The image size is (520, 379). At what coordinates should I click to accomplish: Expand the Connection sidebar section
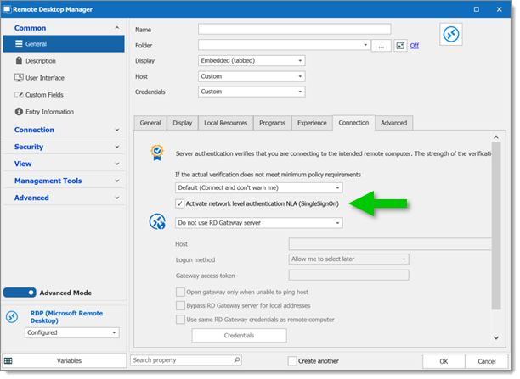pos(117,130)
